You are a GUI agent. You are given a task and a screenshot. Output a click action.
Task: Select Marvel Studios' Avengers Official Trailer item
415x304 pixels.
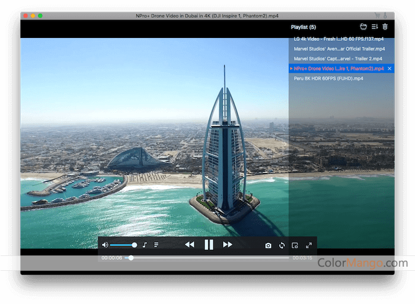341,49
